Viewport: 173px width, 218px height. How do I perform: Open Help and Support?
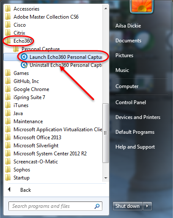(x=135, y=147)
